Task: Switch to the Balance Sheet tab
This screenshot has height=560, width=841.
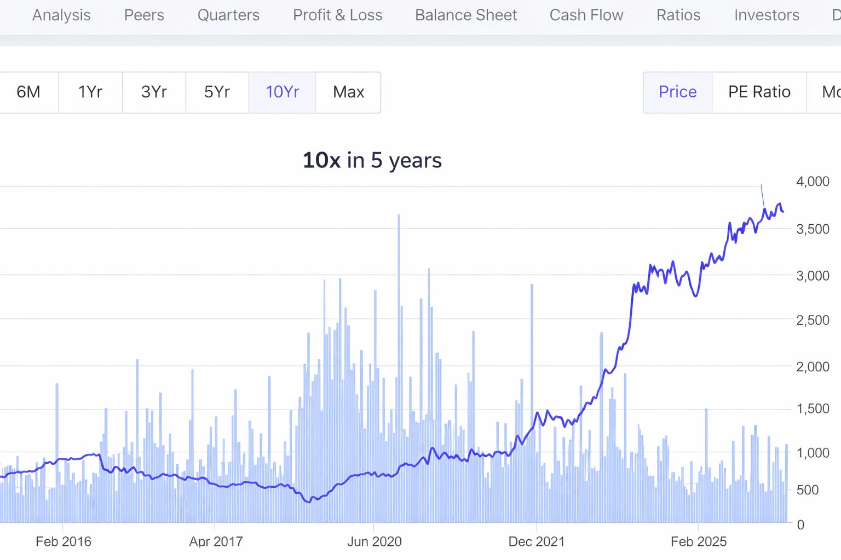Action: 465,15
